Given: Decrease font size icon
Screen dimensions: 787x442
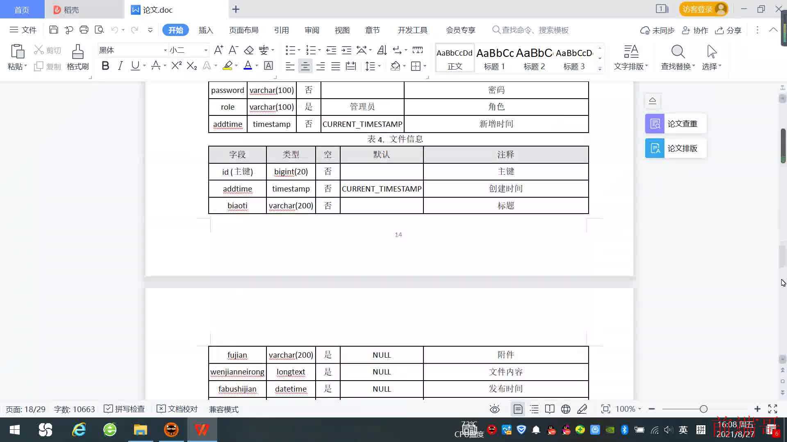Looking at the screenshot, I should (x=233, y=50).
